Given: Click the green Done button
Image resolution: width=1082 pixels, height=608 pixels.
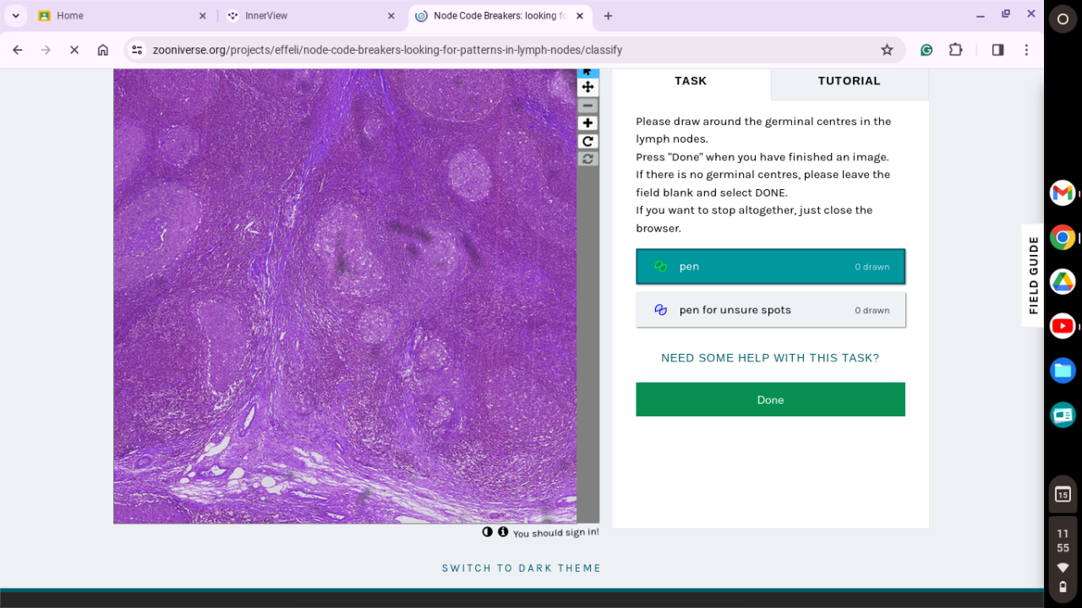Looking at the screenshot, I should click(x=770, y=399).
